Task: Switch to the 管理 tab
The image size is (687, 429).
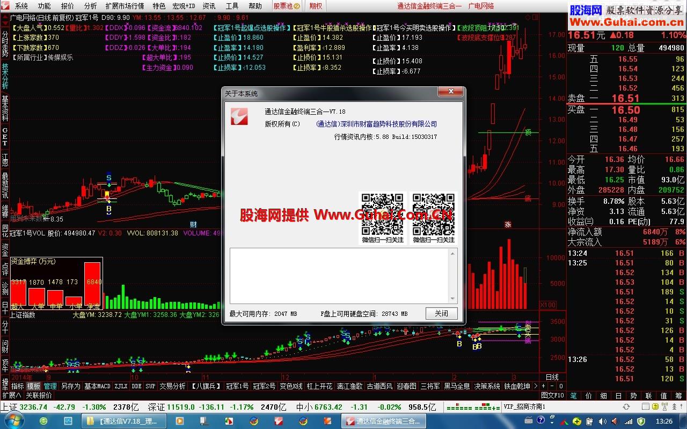Action: (x=50, y=386)
